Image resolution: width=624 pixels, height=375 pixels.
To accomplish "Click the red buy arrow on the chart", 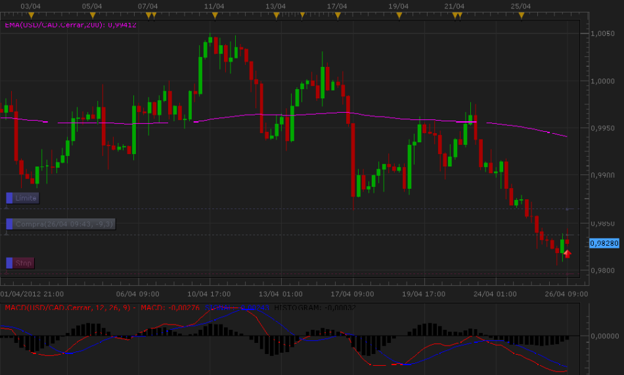I will pyautogui.click(x=568, y=253).
